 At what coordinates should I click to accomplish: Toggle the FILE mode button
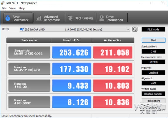[x=153, y=29]
